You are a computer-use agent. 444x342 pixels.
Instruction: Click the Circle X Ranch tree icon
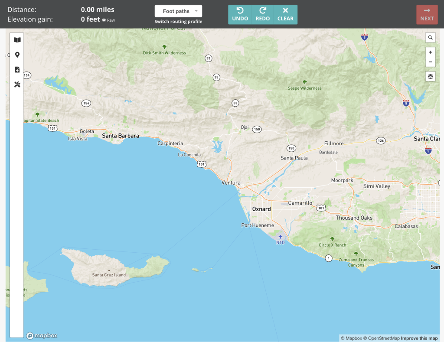tap(333, 239)
